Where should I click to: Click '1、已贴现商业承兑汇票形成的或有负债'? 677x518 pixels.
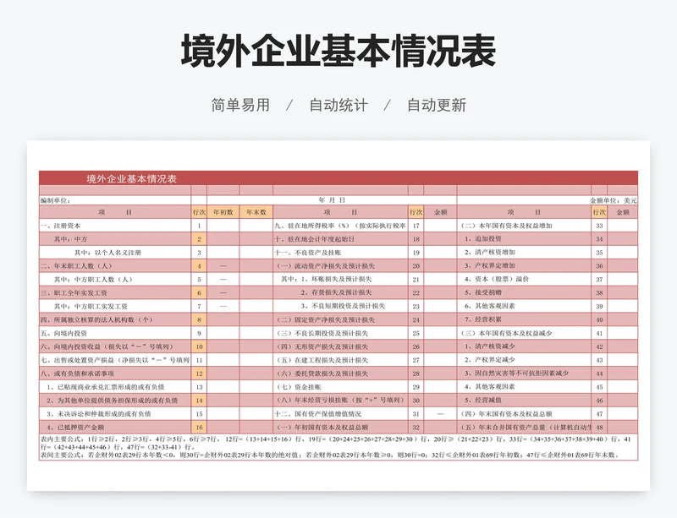click(115, 387)
